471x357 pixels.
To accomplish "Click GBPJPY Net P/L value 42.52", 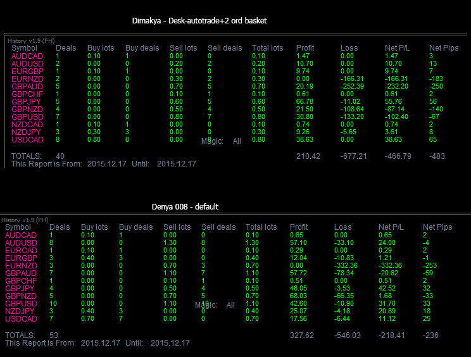I will (387, 289).
